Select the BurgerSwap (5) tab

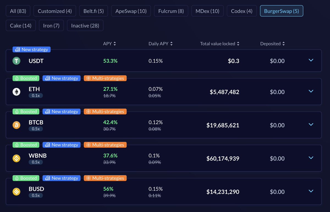(x=282, y=11)
